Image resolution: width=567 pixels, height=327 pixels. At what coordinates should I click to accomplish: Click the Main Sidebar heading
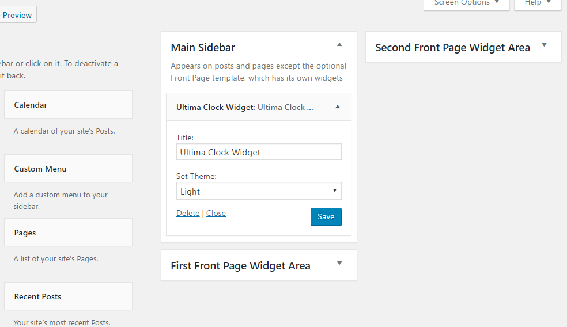[203, 47]
